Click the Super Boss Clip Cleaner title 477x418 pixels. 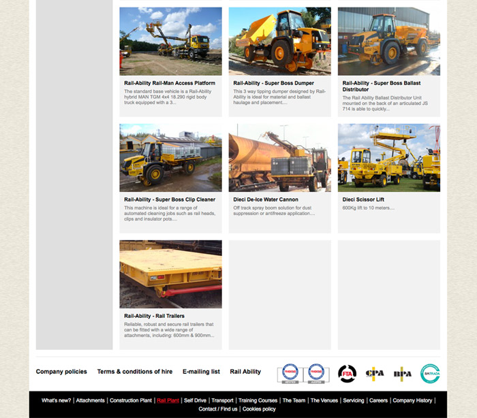pos(170,199)
